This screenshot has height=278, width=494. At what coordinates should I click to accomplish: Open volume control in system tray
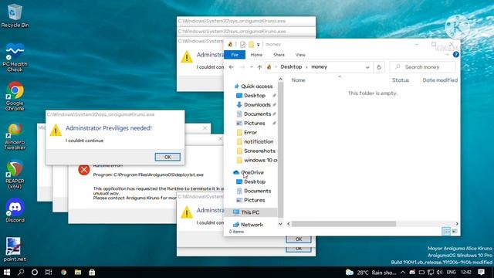439,273
